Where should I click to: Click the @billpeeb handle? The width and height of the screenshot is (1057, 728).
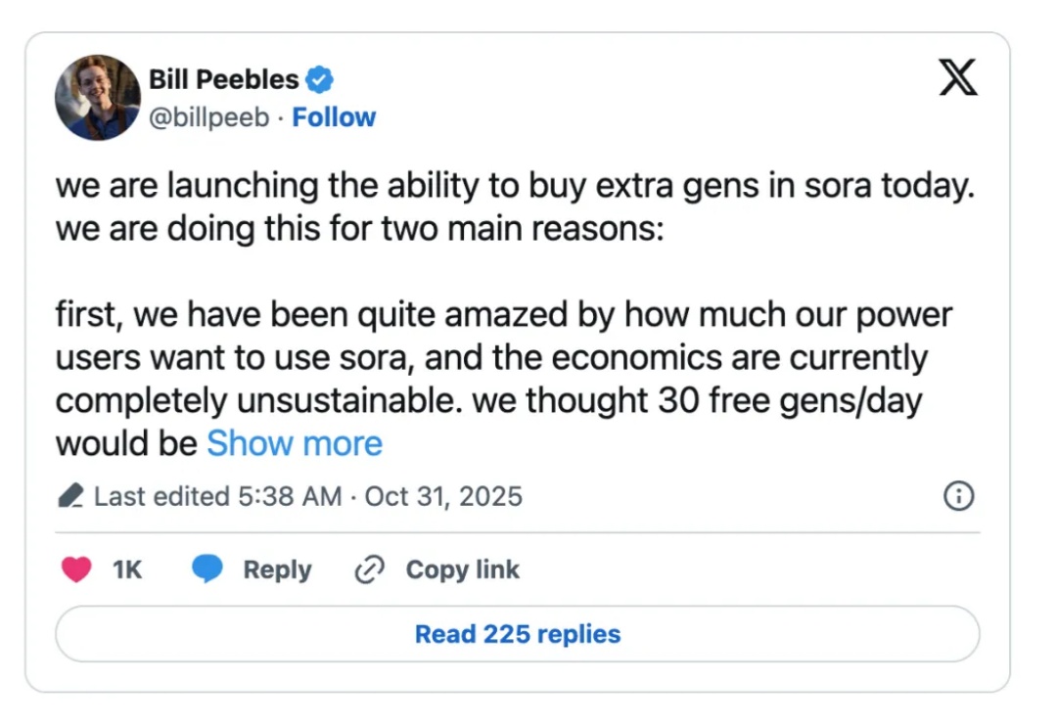click(x=208, y=117)
